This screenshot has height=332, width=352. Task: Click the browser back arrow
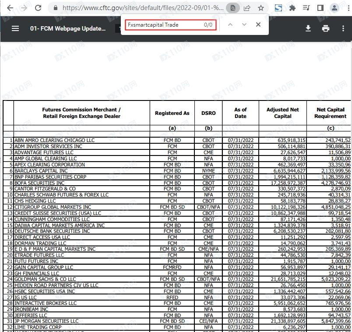click(x=9, y=8)
